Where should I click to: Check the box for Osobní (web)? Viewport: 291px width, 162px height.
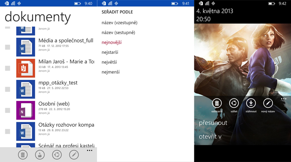coord(7,110)
